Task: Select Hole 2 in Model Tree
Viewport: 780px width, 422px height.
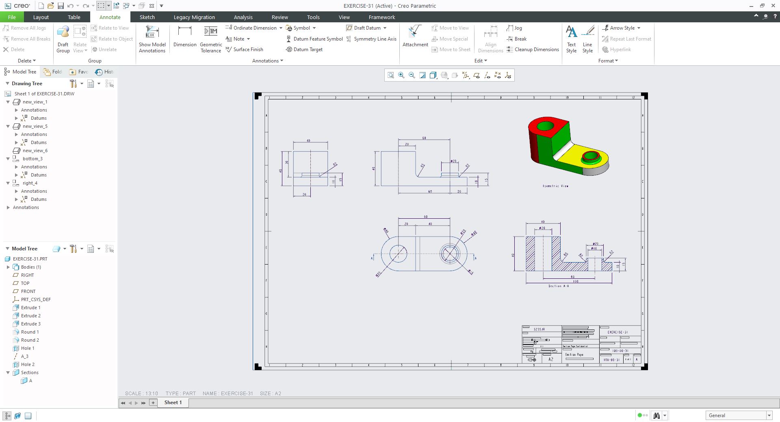Action: coord(28,364)
